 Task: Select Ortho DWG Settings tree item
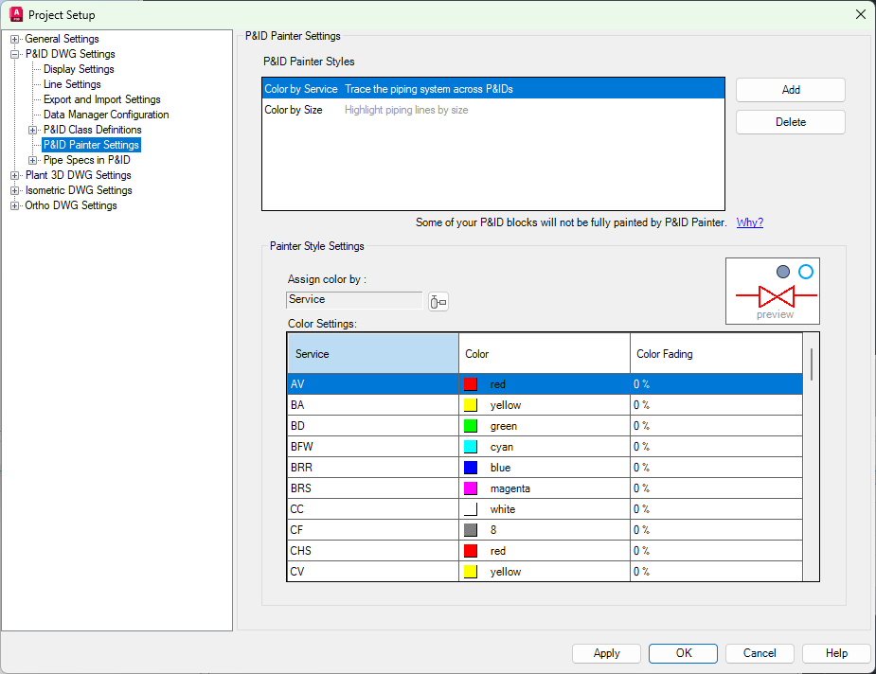click(71, 205)
